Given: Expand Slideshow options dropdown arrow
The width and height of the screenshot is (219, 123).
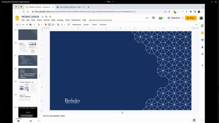Looking at the screenshot, I should 182,18.
